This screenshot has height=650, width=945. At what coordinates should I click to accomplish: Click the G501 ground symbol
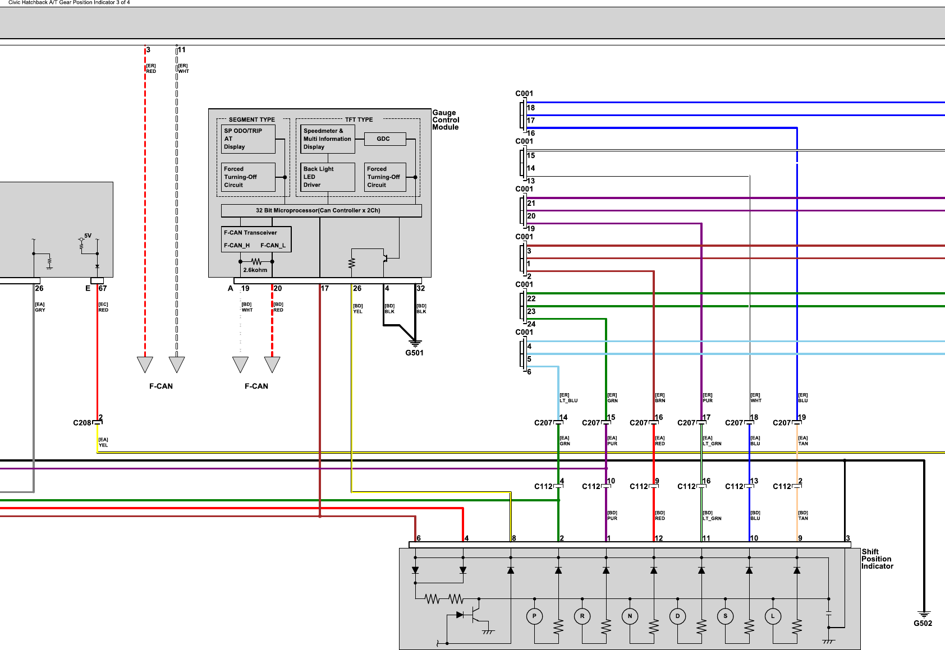click(x=415, y=342)
